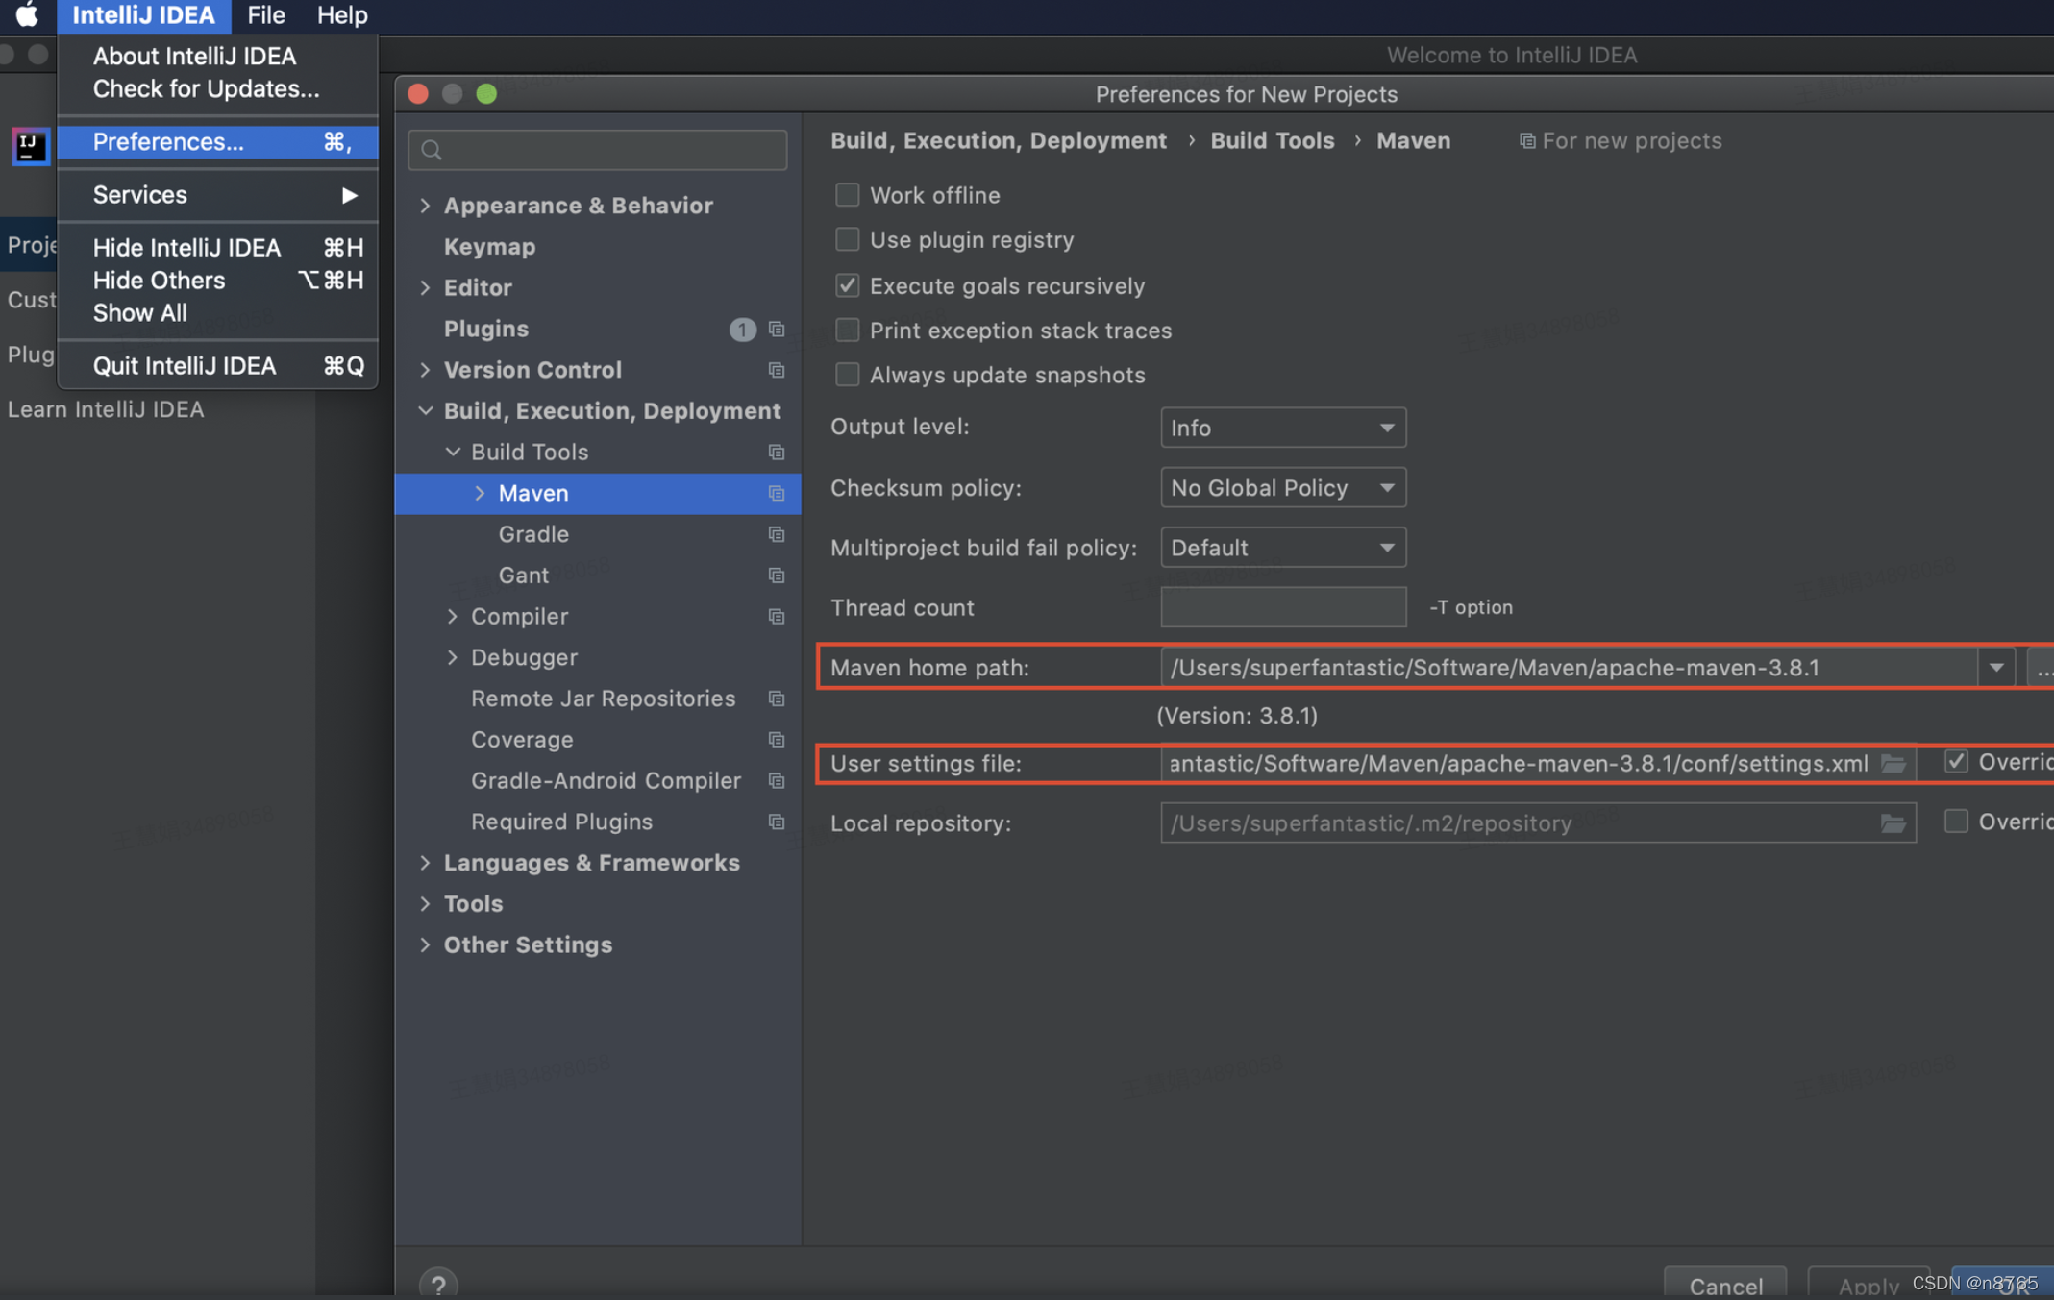Viewport: 2054px width, 1300px height.
Task: Select Preferences... from the IntelliJ IDEA menu
Action: [168, 142]
